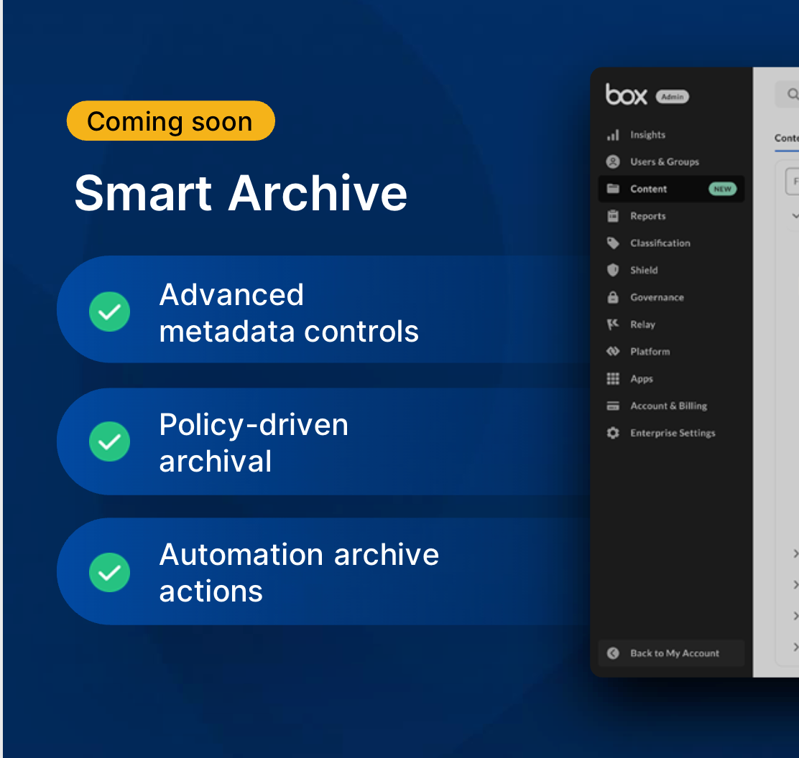799x758 pixels.
Task: Click the Advanced metadata controls text
Action: (288, 312)
